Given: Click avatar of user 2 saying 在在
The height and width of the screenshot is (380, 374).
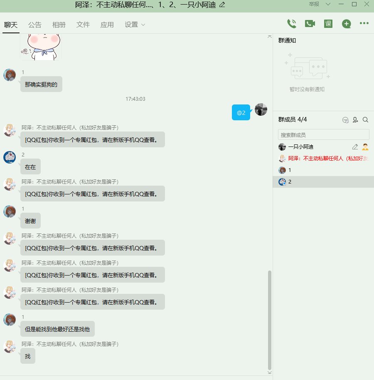Looking at the screenshot, I should 10,157.
